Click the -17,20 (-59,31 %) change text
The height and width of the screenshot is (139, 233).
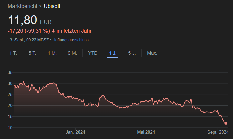coord(29,31)
